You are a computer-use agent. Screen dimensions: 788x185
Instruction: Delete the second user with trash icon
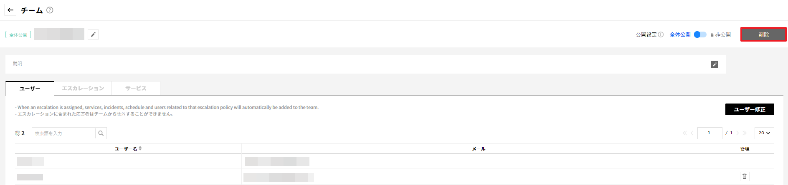coord(745,176)
